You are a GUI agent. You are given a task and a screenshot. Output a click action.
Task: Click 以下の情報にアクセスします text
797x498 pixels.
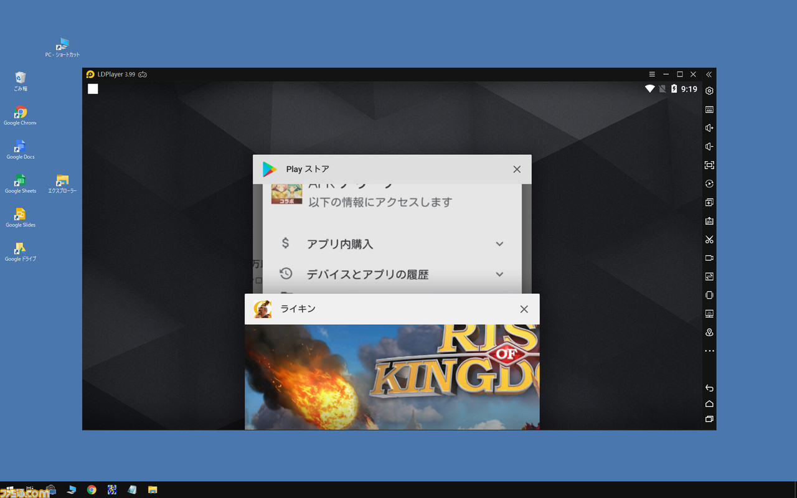[x=380, y=202]
